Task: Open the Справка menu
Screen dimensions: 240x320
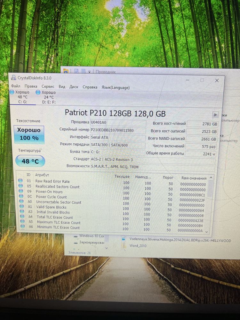Action: (90, 87)
